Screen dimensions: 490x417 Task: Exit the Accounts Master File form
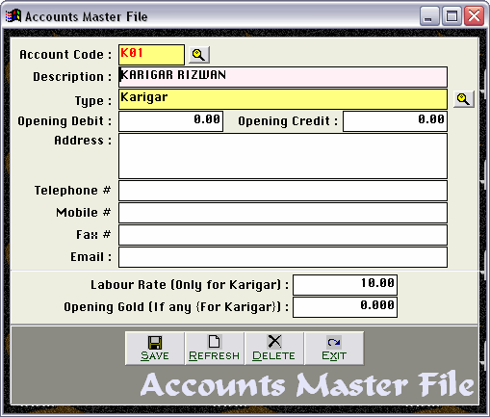tap(334, 349)
